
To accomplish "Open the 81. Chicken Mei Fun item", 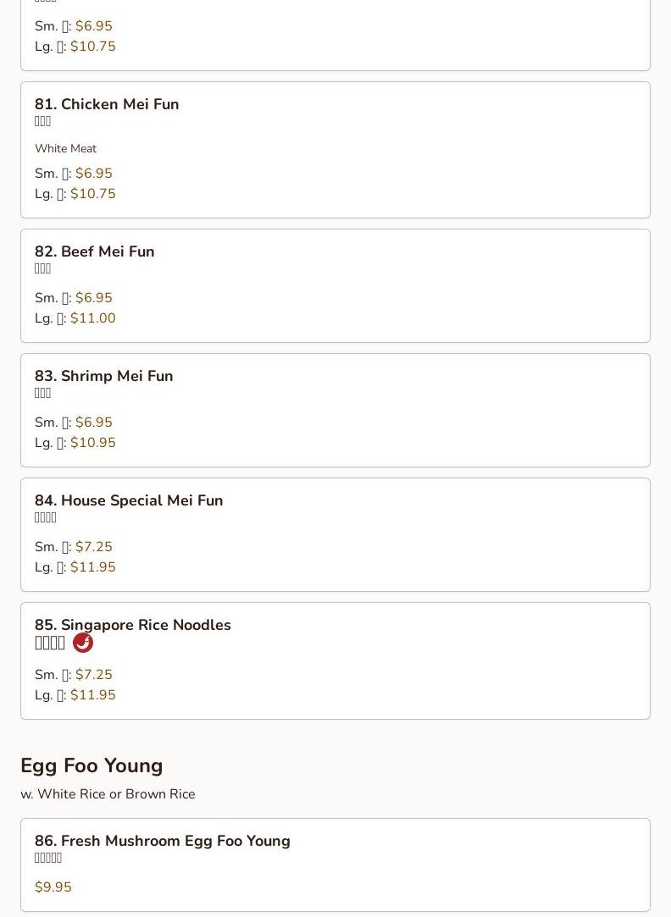I will click(107, 104).
